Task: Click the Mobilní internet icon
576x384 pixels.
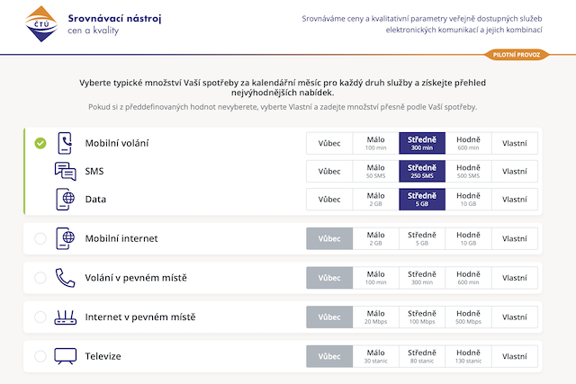Action: click(x=65, y=238)
